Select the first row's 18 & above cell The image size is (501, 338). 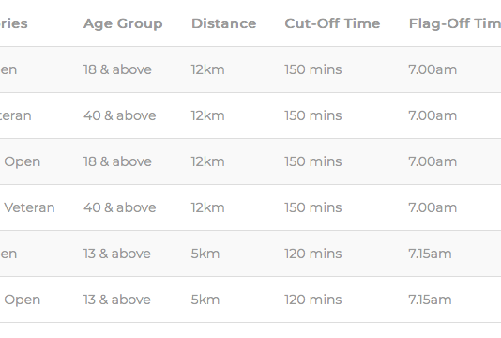[117, 69]
